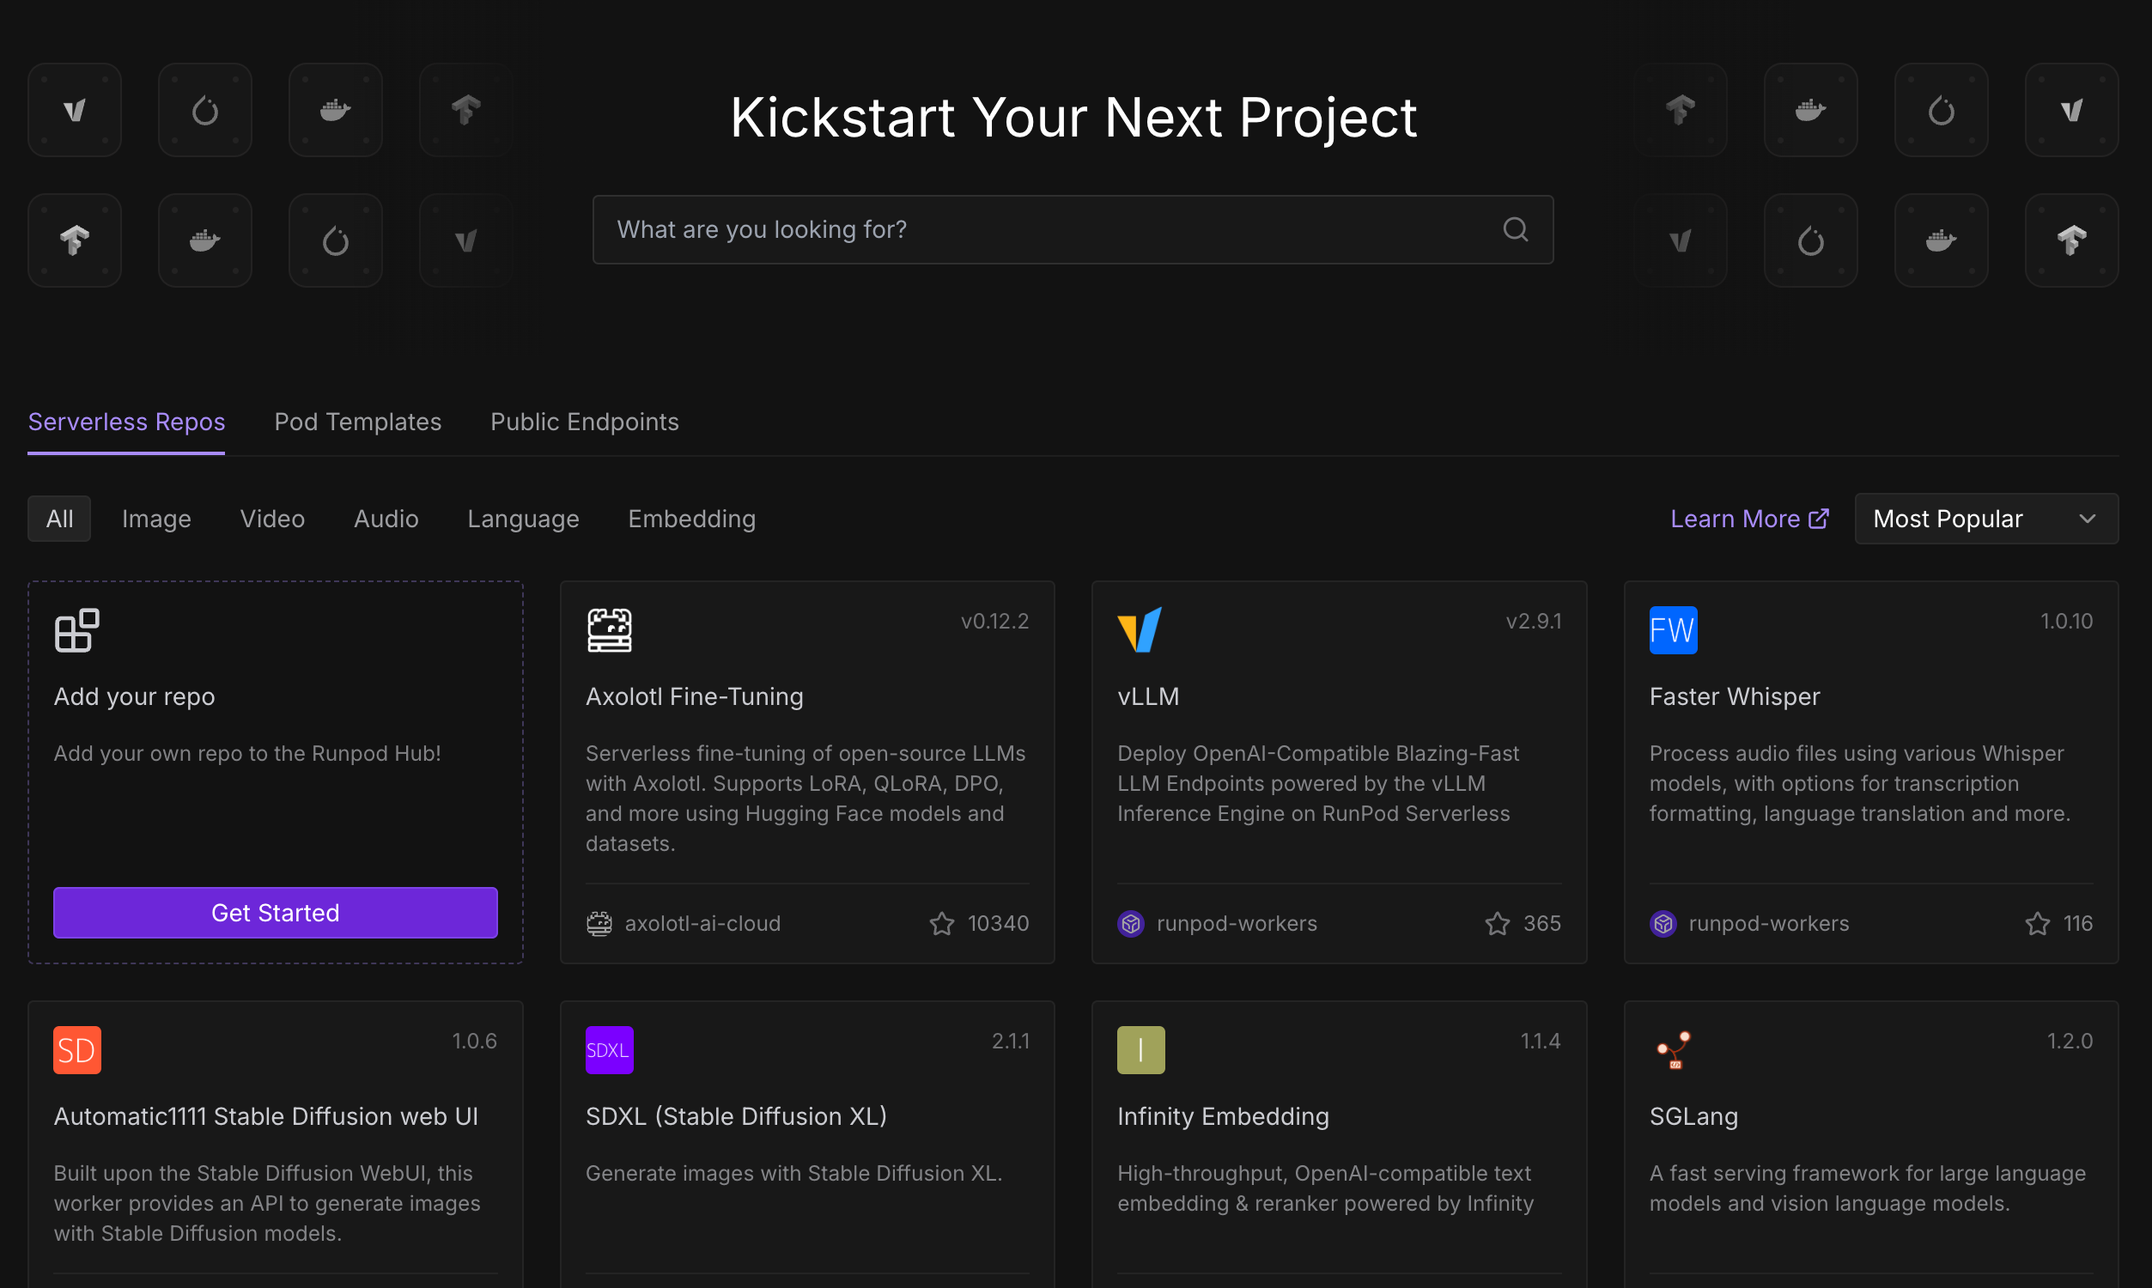Screen dimensions: 2152x1288
Task: Click the Get Started button
Action: (x=275, y=913)
